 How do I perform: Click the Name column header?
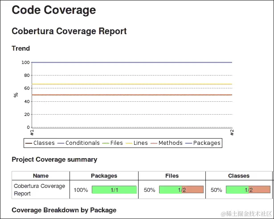tap(41, 175)
